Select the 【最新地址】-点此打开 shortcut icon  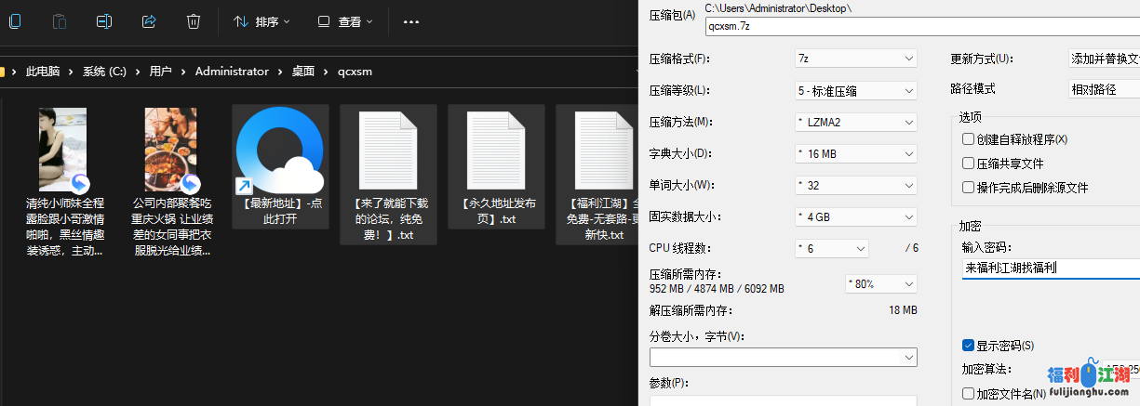click(x=279, y=150)
